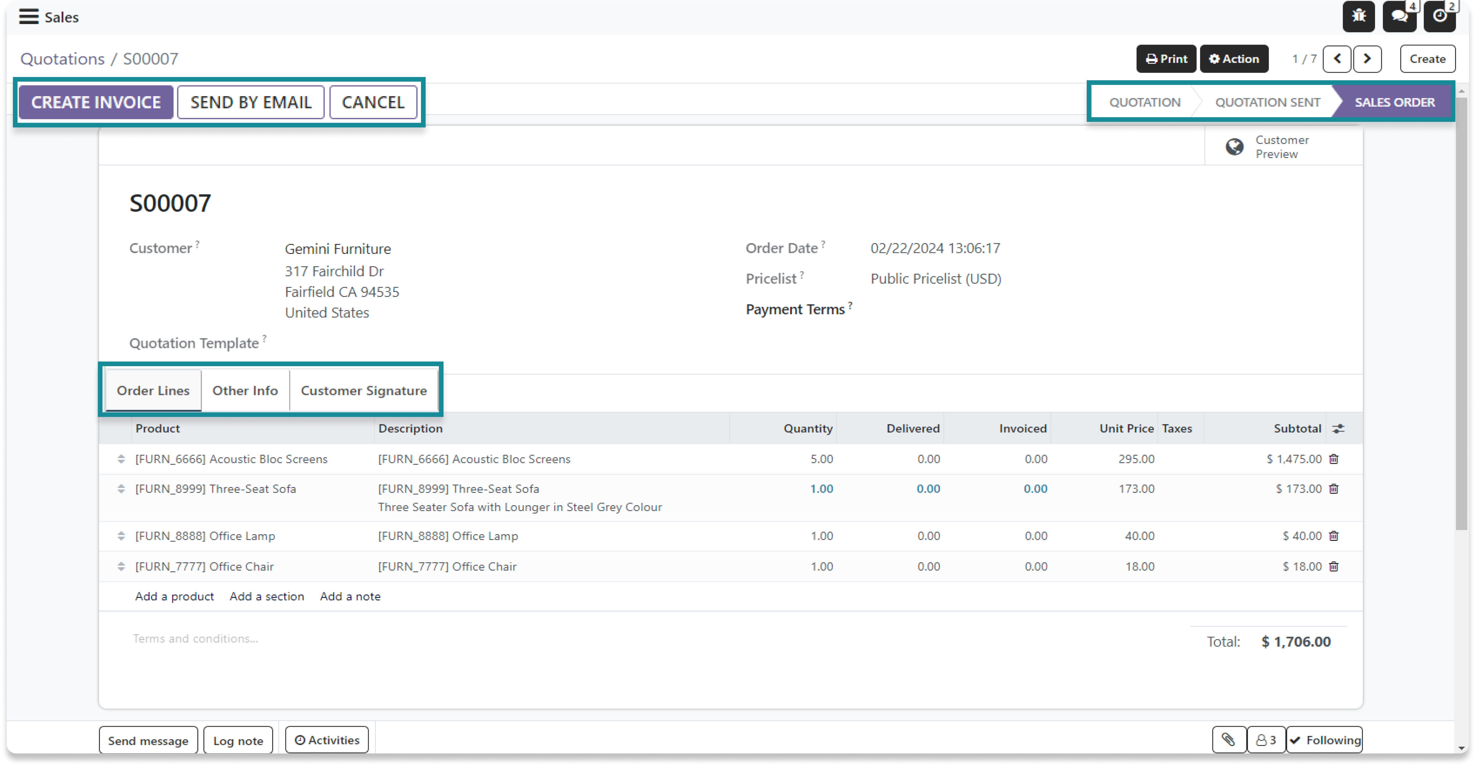1475x766 pixels.
Task: Click the record pager 1 / 7
Action: click(1304, 59)
